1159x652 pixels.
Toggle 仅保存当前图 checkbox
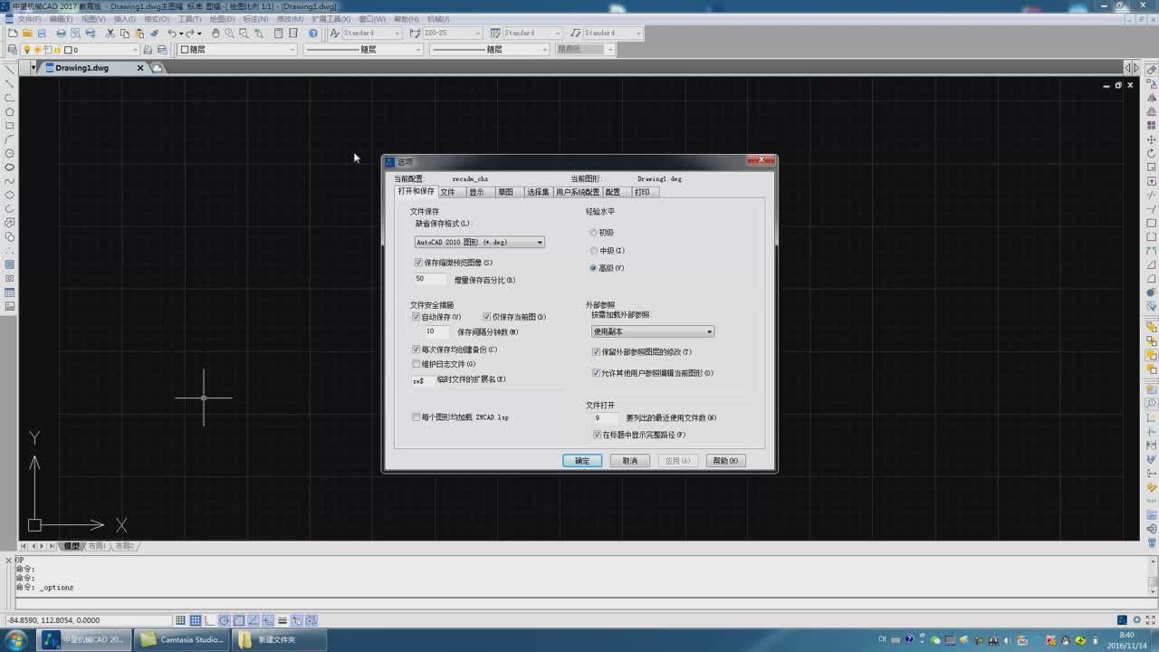coord(487,317)
